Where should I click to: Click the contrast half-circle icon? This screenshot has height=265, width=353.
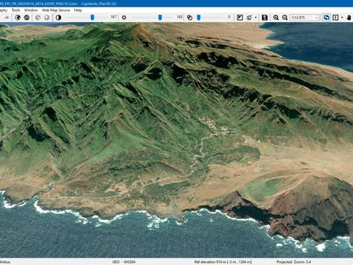point(58,18)
